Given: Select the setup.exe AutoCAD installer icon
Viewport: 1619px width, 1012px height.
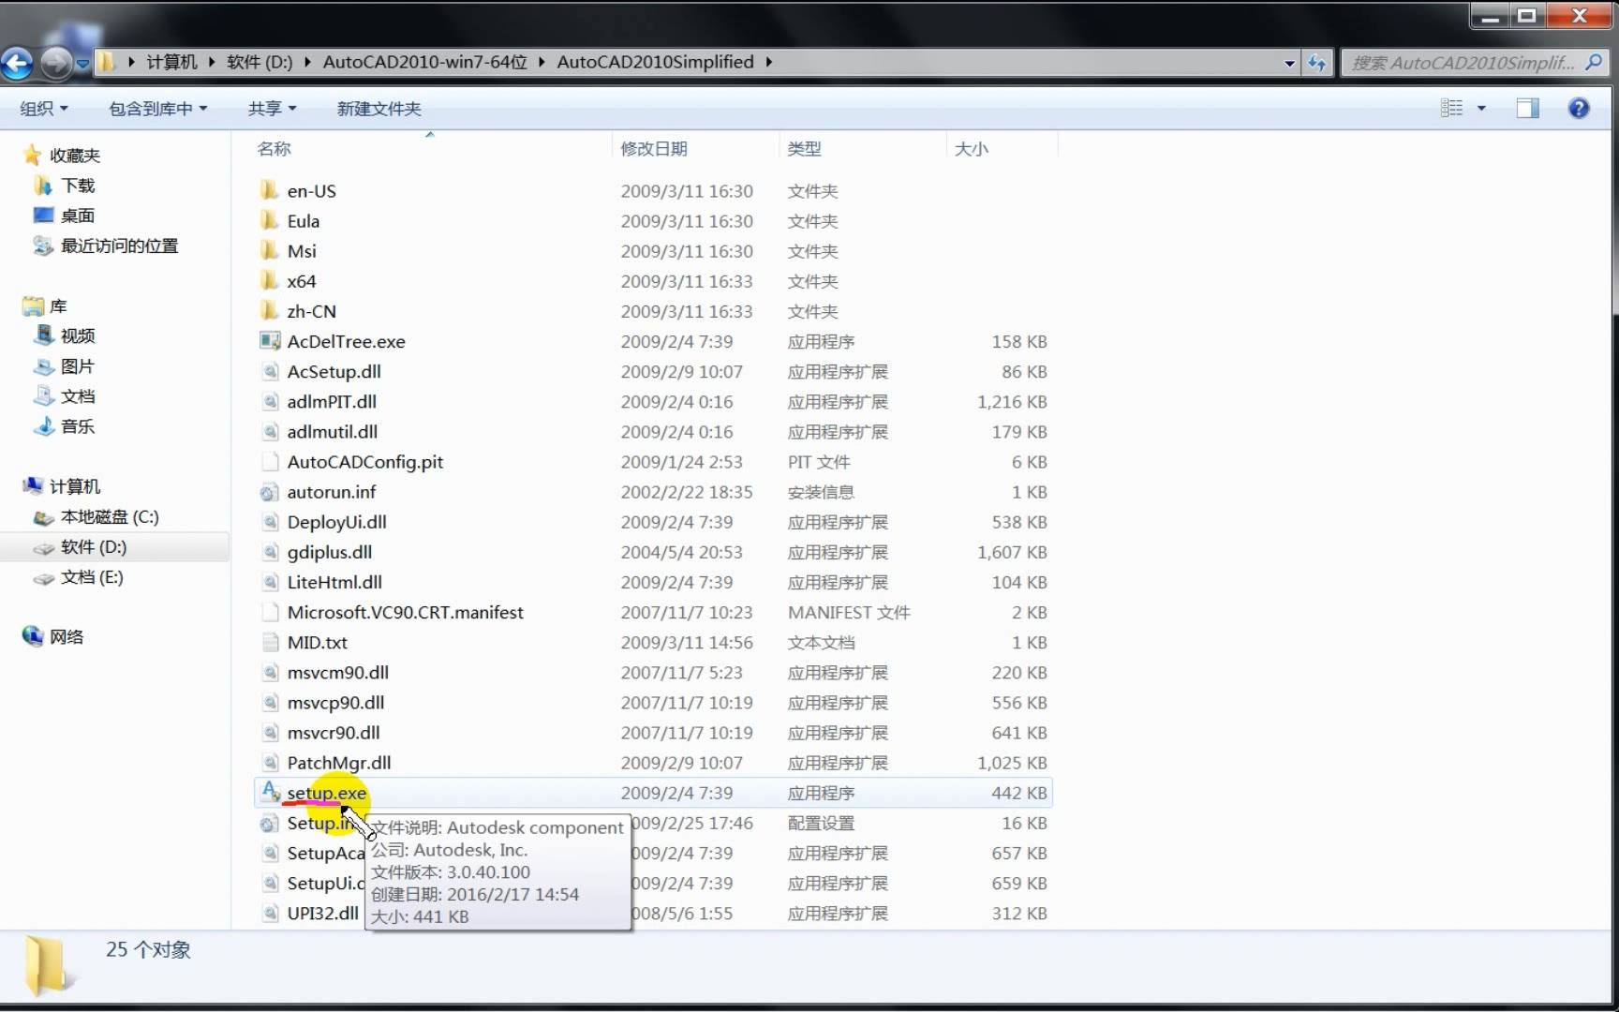Looking at the screenshot, I should pyautogui.click(x=270, y=793).
